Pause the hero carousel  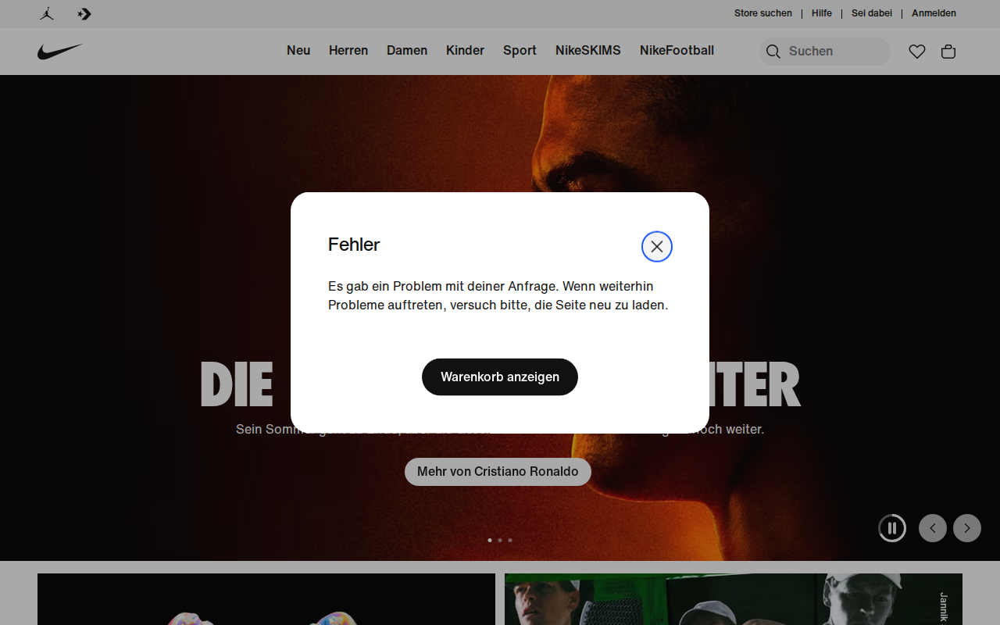[x=892, y=528]
